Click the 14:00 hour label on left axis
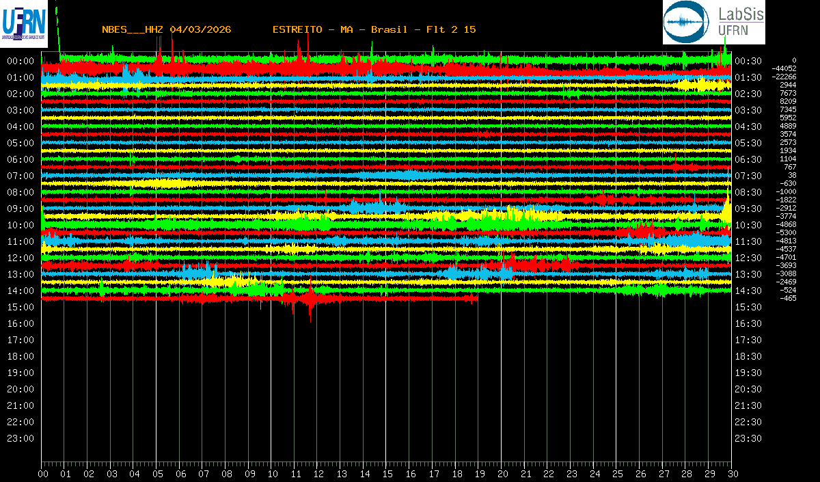 click(20, 291)
